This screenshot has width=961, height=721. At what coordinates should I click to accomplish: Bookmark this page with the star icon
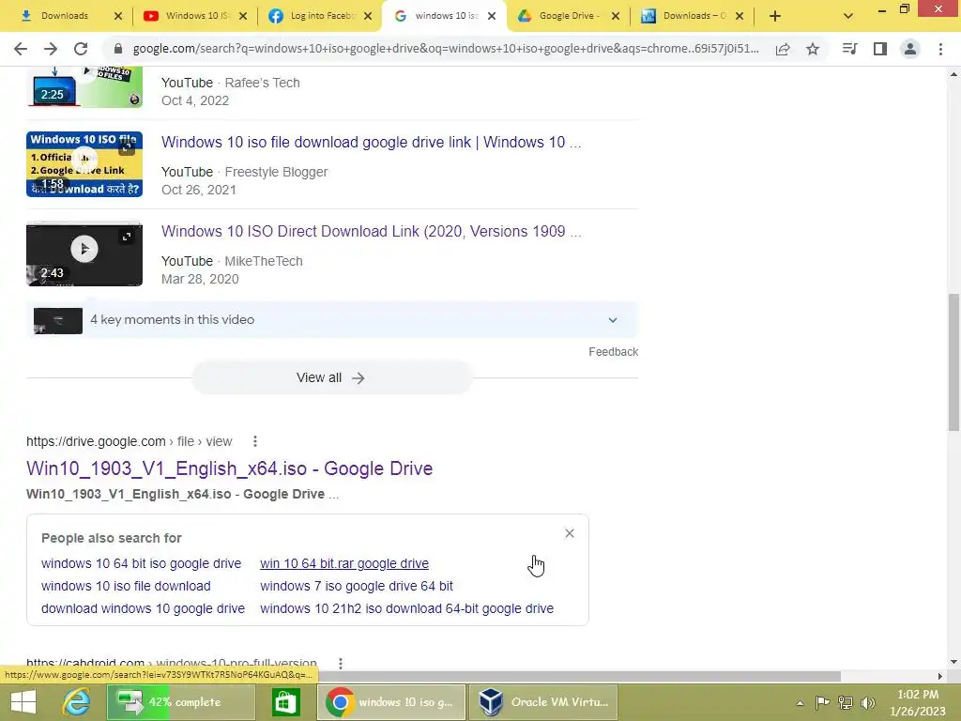point(813,49)
